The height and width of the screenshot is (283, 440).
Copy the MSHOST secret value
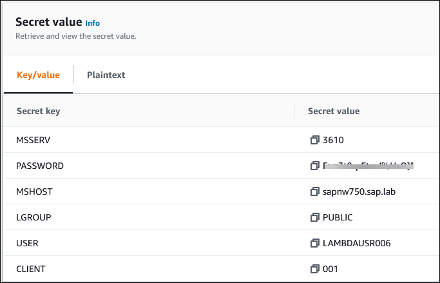tap(314, 191)
